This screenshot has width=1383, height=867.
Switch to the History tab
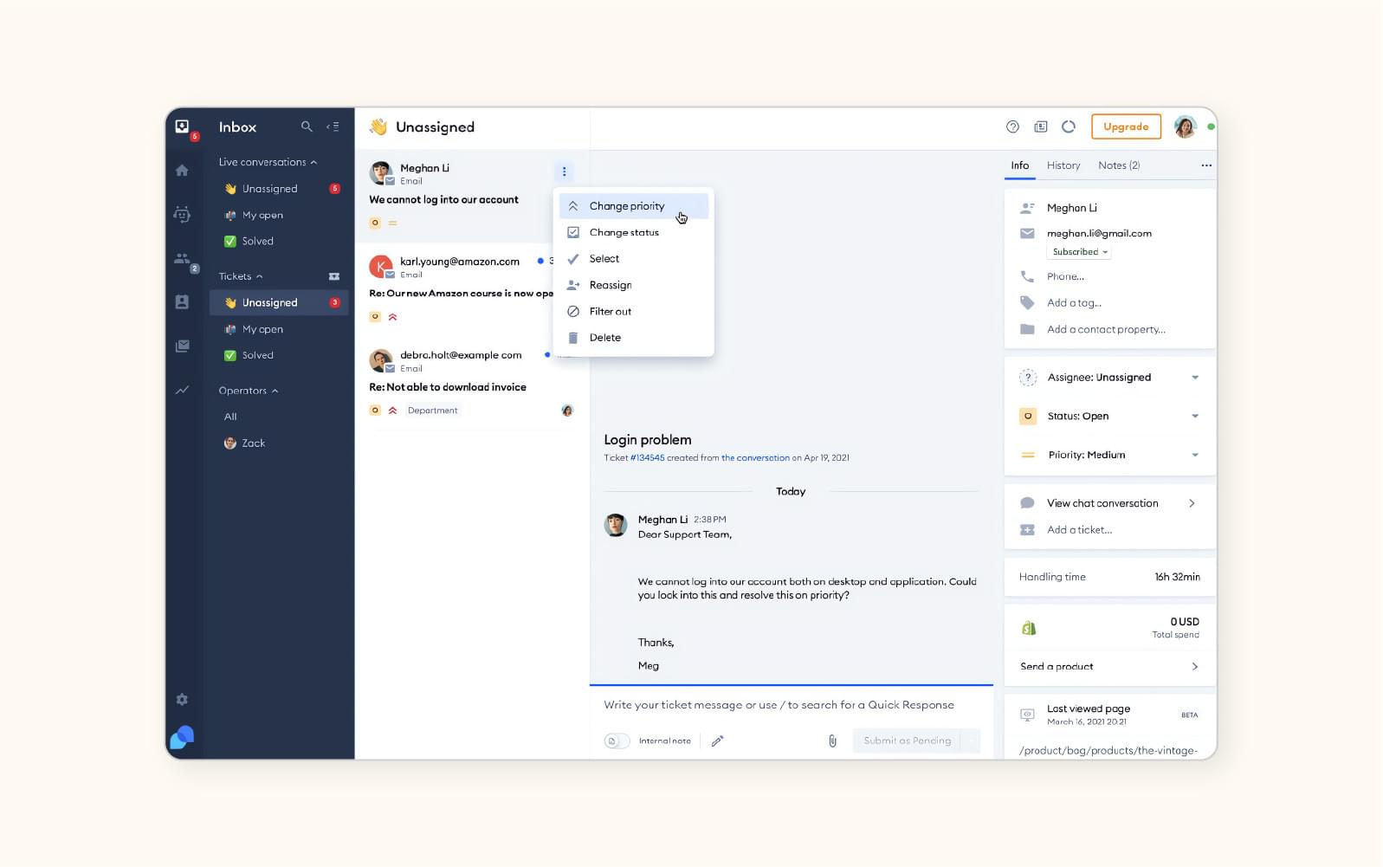(x=1063, y=165)
